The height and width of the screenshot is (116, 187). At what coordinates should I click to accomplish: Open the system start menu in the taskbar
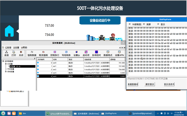3,113
